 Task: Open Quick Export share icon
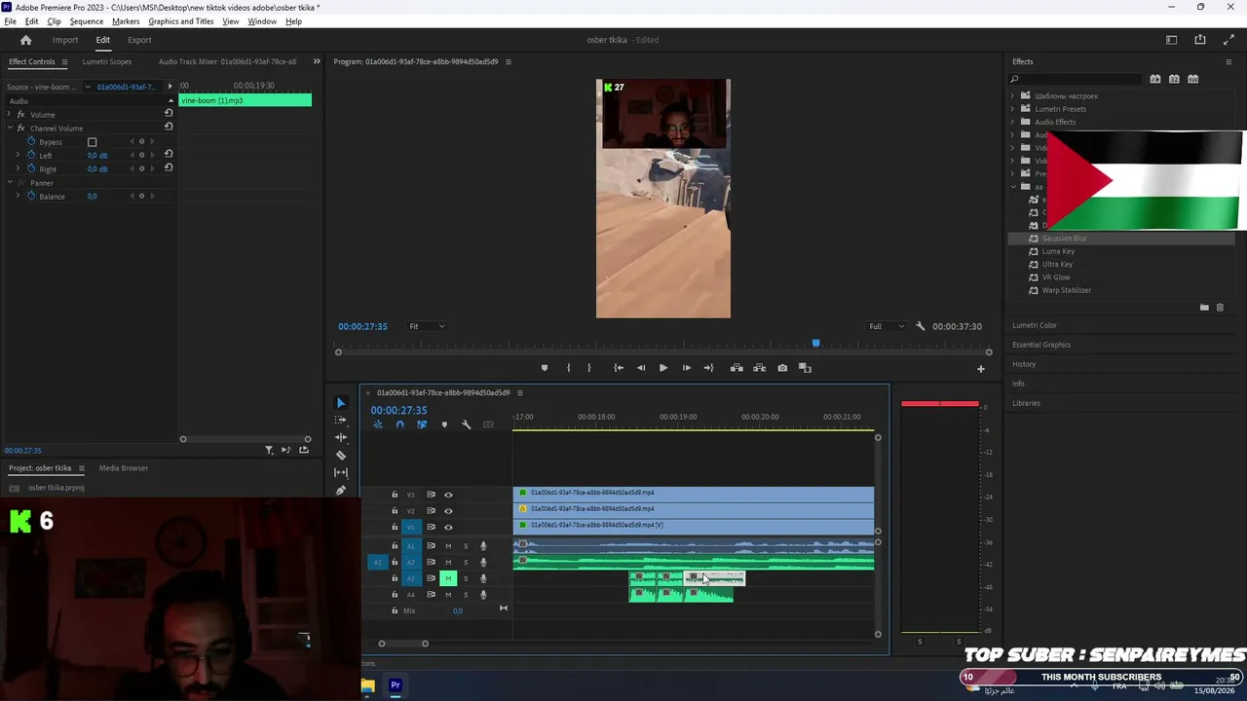click(x=1200, y=40)
